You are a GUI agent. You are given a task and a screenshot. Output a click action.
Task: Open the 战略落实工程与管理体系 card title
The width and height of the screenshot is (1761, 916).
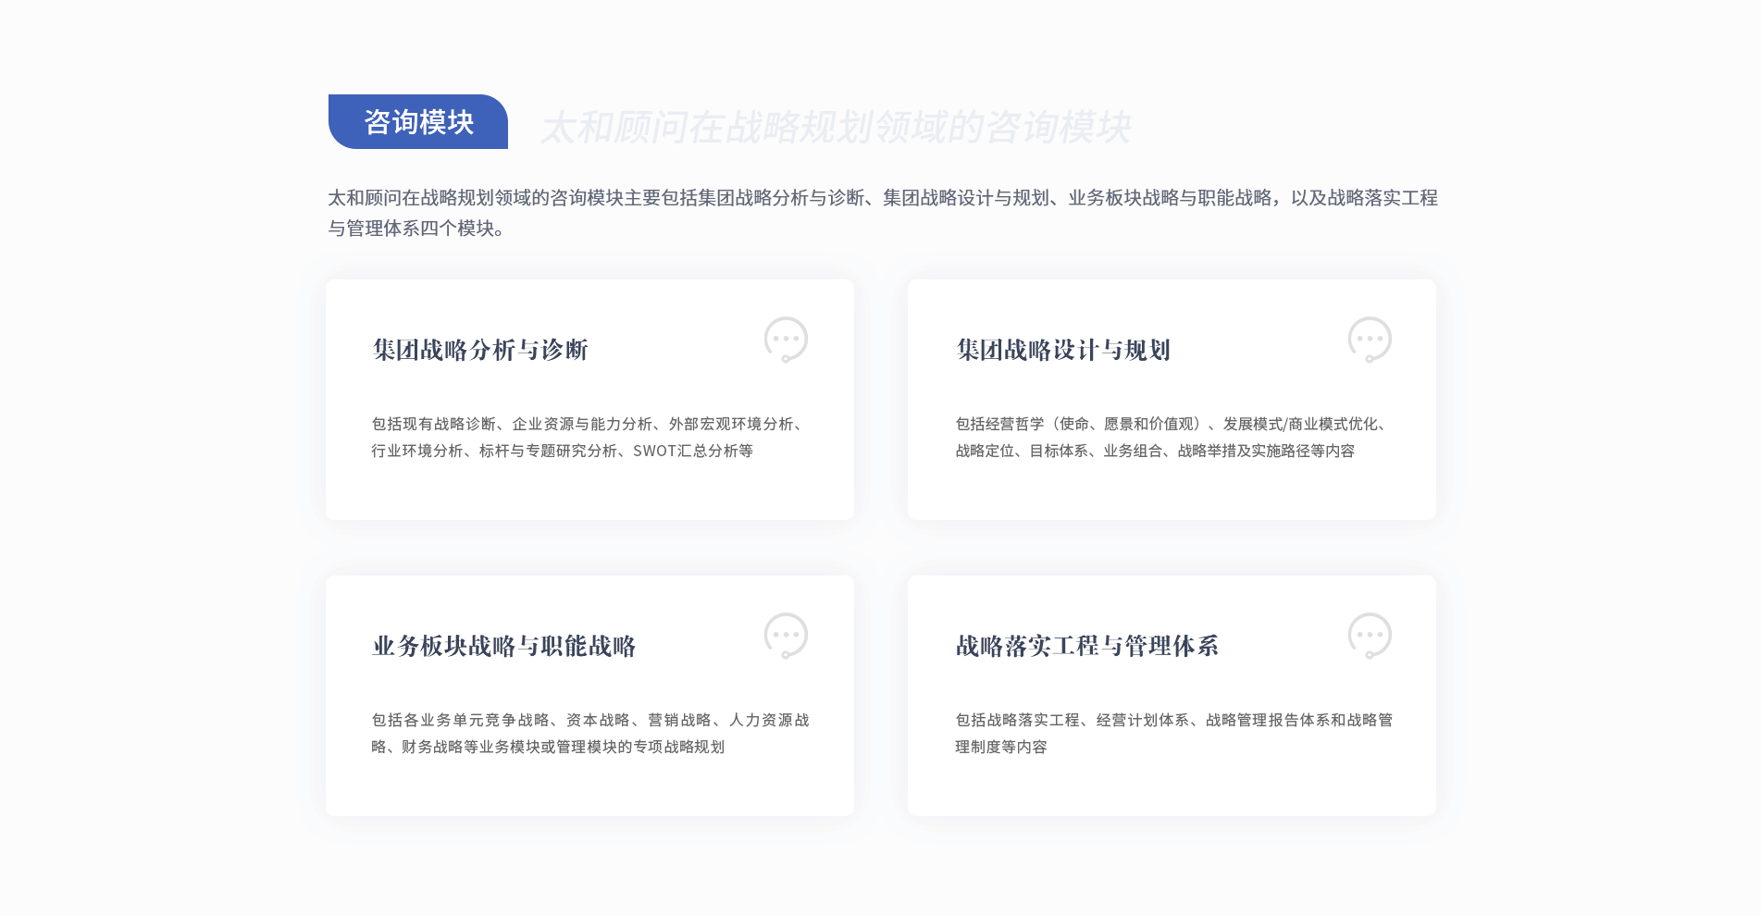tap(1087, 646)
